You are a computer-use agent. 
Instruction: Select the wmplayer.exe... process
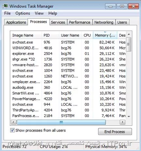click(x=68, y=82)
